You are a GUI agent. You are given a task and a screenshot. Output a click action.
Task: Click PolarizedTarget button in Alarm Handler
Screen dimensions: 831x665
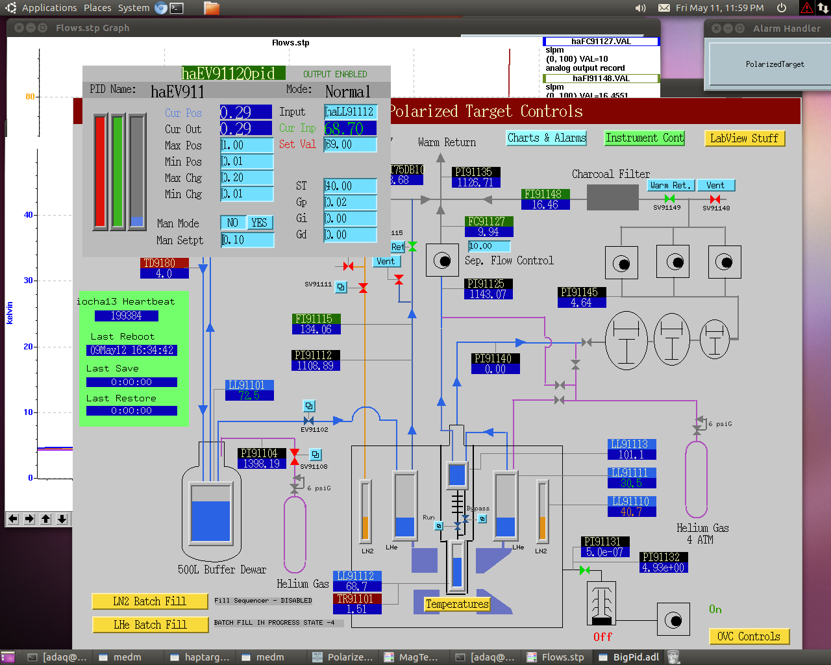coord(775,64)
